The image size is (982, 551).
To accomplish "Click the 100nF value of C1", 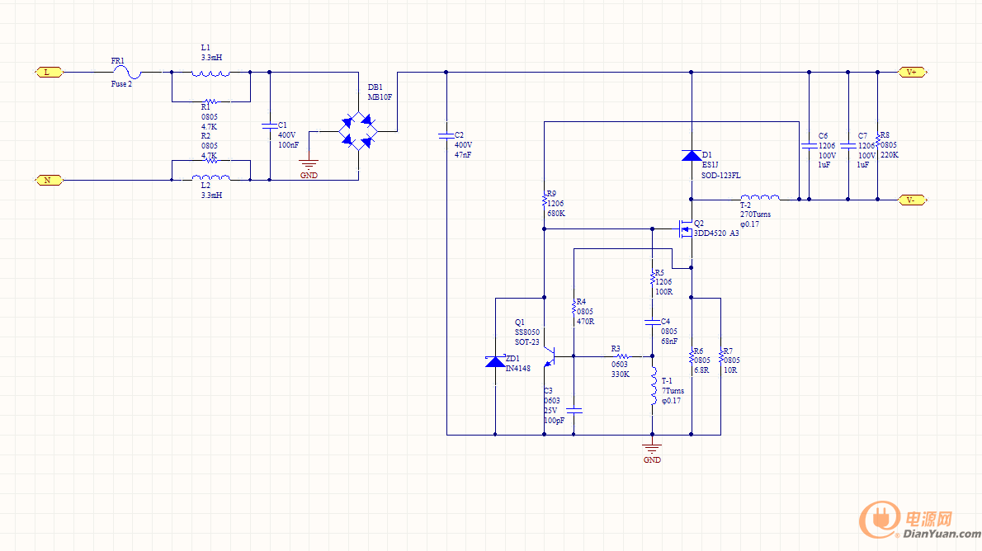I will [288, 144].
